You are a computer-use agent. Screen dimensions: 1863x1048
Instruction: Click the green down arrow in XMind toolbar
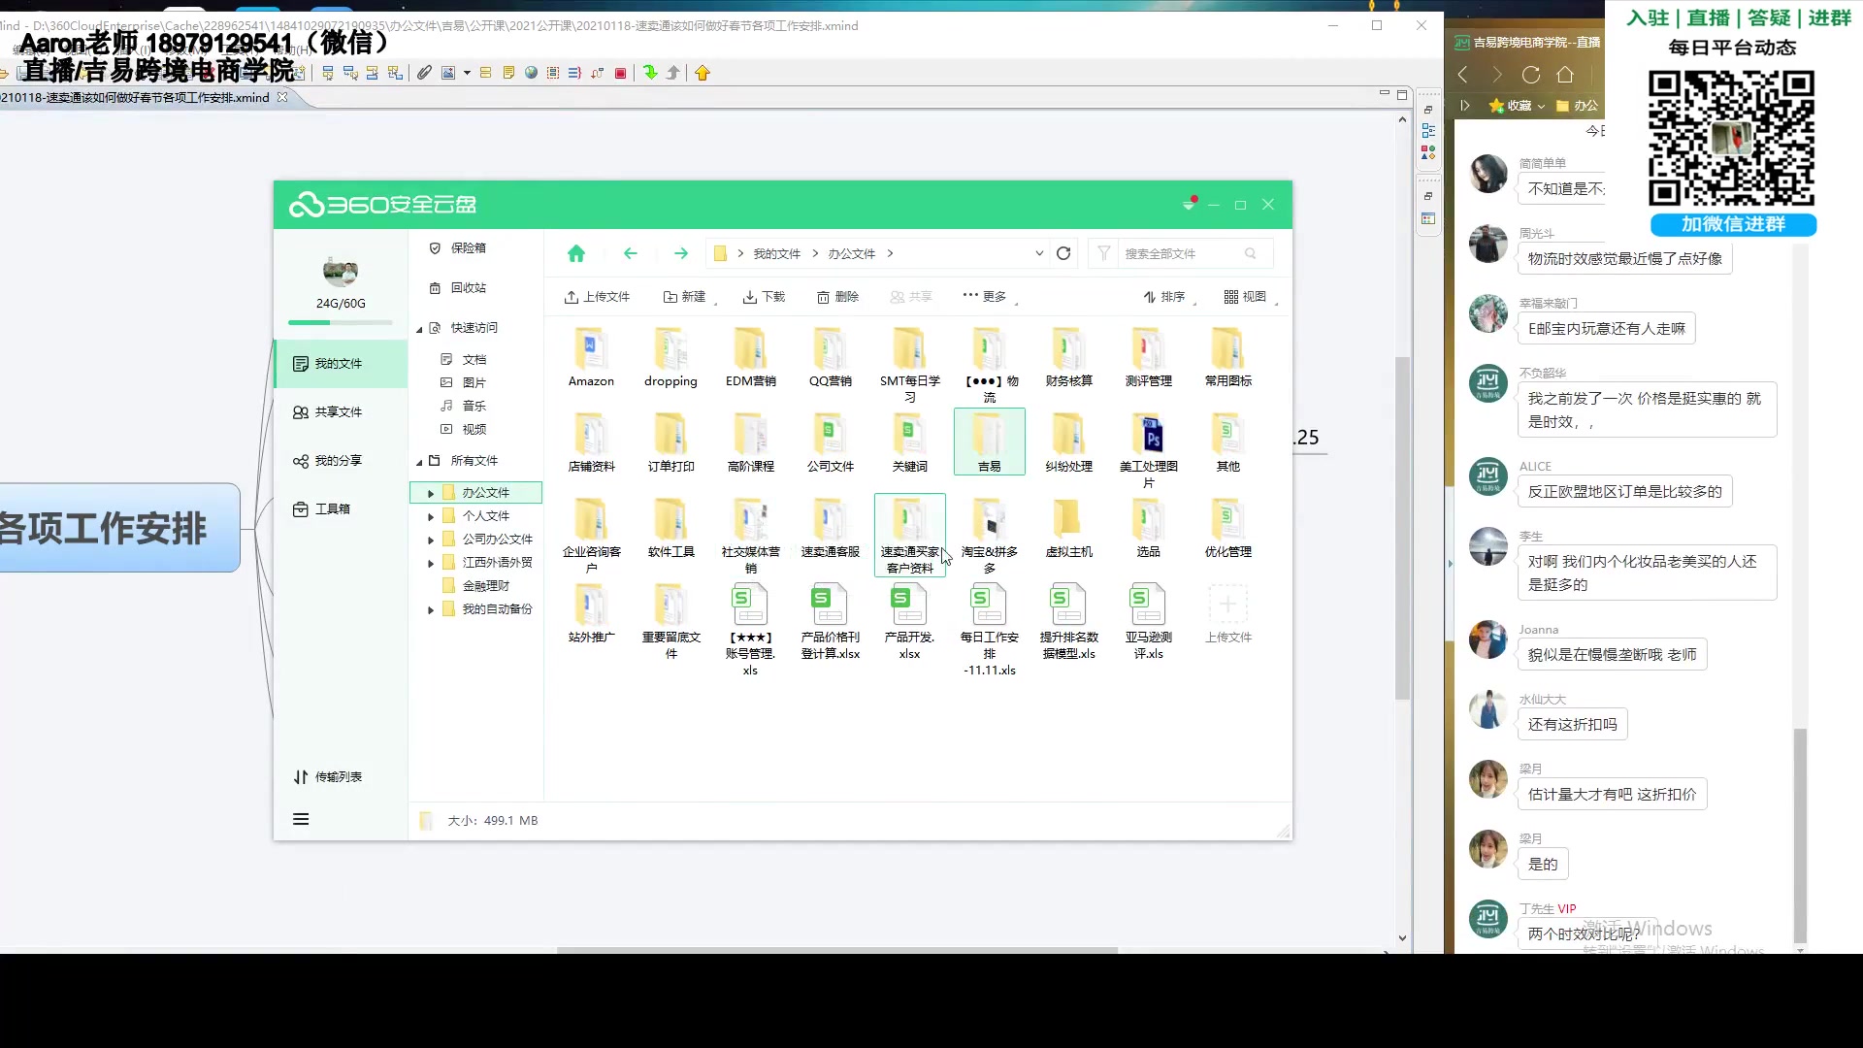click(x=650, y=73)
